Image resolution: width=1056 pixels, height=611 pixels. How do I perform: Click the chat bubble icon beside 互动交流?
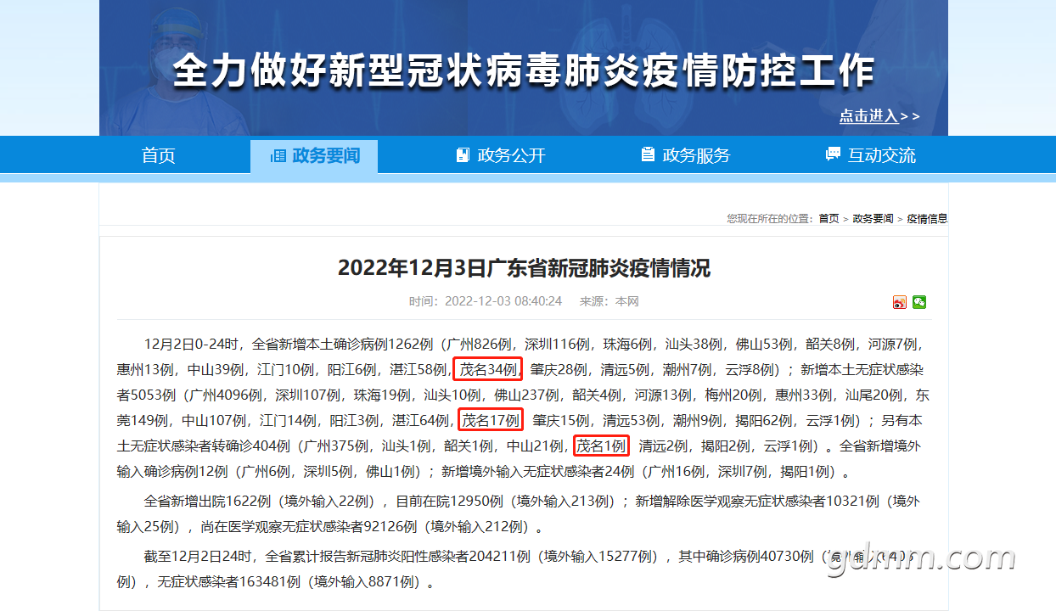click(833, 154)
